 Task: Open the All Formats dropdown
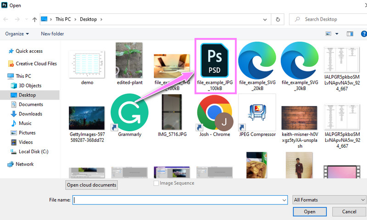[329, 199]
